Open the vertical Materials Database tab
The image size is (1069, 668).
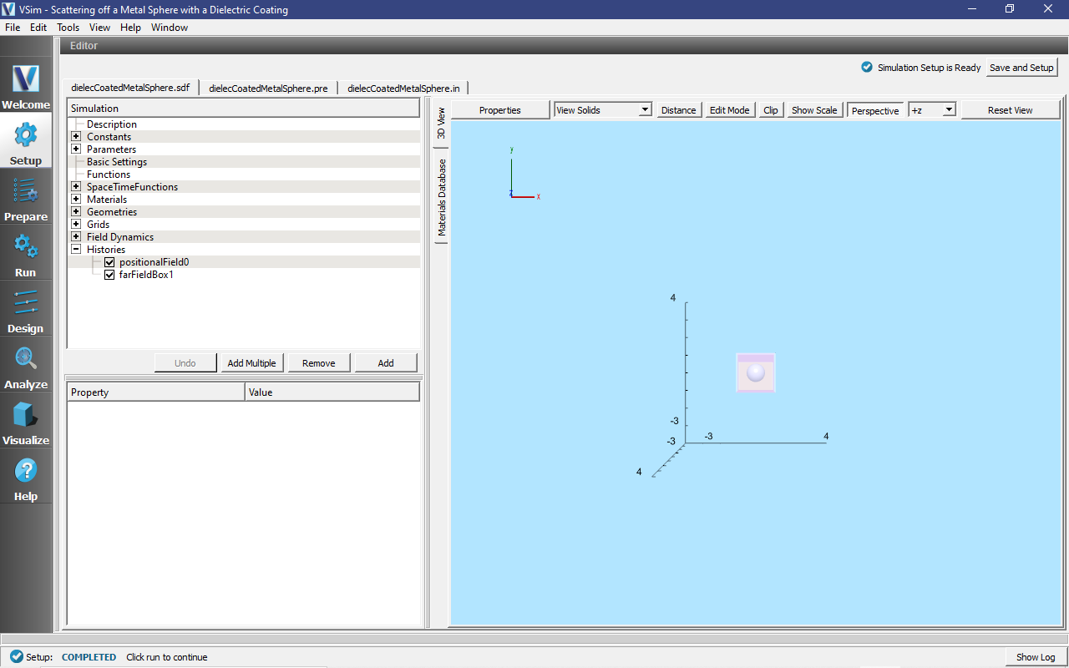coord(442,197)
